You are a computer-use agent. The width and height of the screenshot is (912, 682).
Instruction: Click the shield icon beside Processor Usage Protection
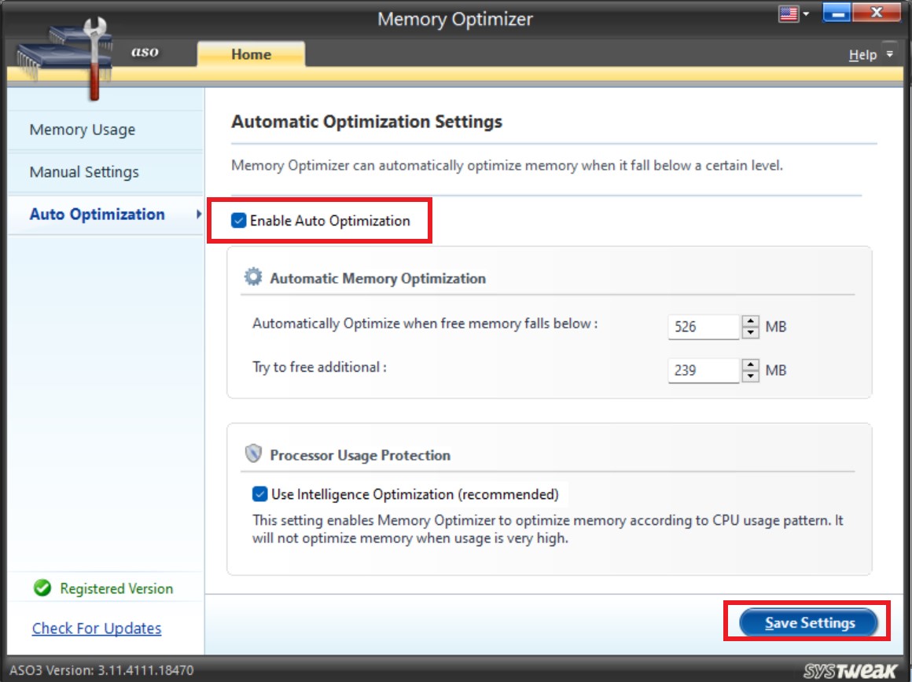(254, 455)
